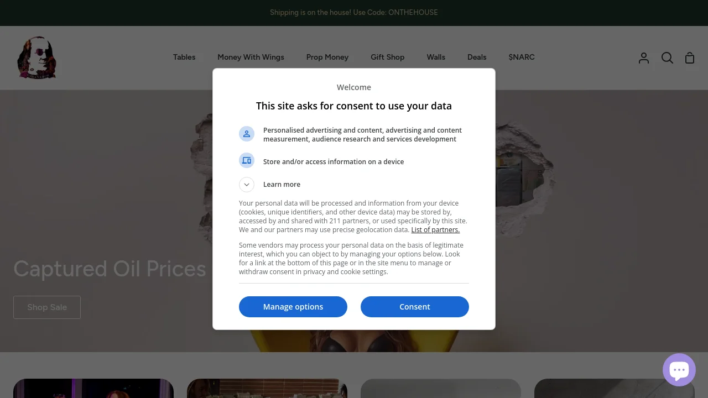This screenshot has height=398, width=708.
Task: Open the Money With Wings menu
Action: [x=251, y=57]
